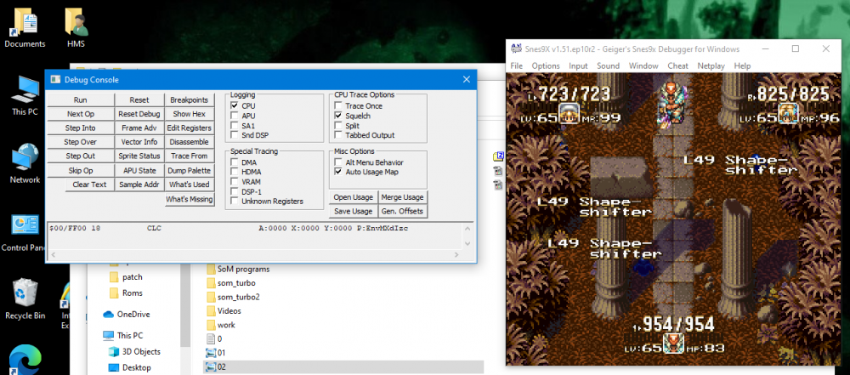Open the Cheat menu in Snes9X
This screenshot has width=850, height=375.
pyautogui.click(x=677, y=65)
